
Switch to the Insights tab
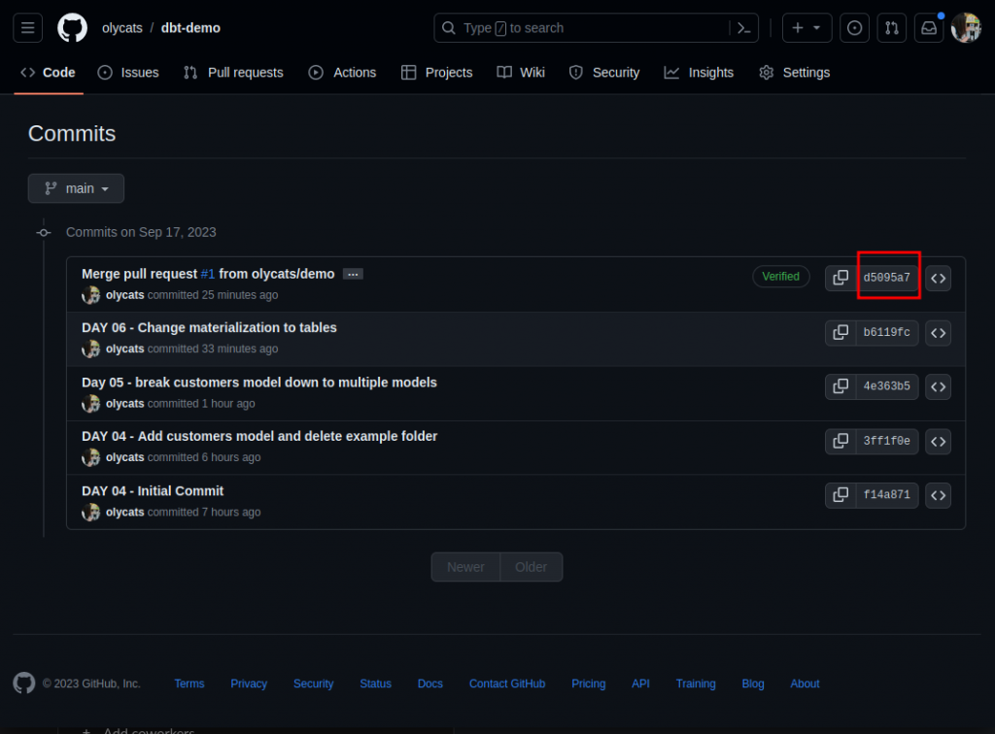coord(700,72)
